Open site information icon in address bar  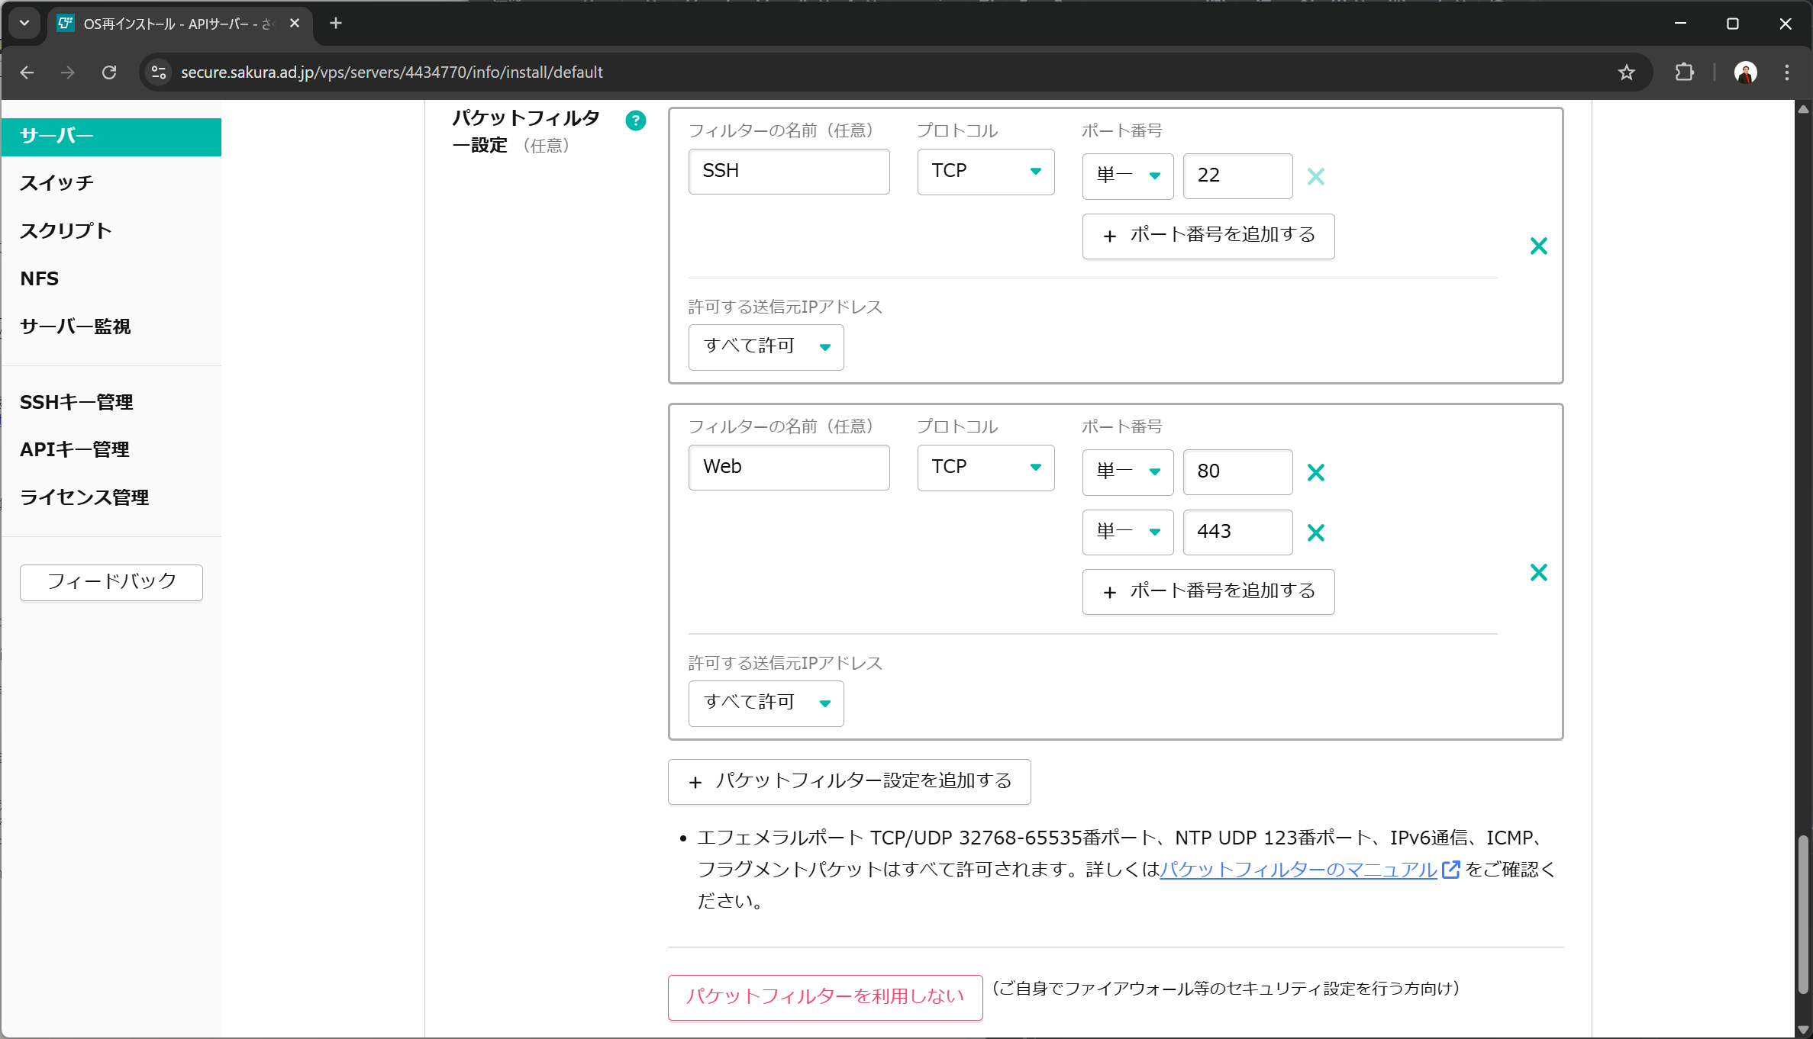[159, 72]
